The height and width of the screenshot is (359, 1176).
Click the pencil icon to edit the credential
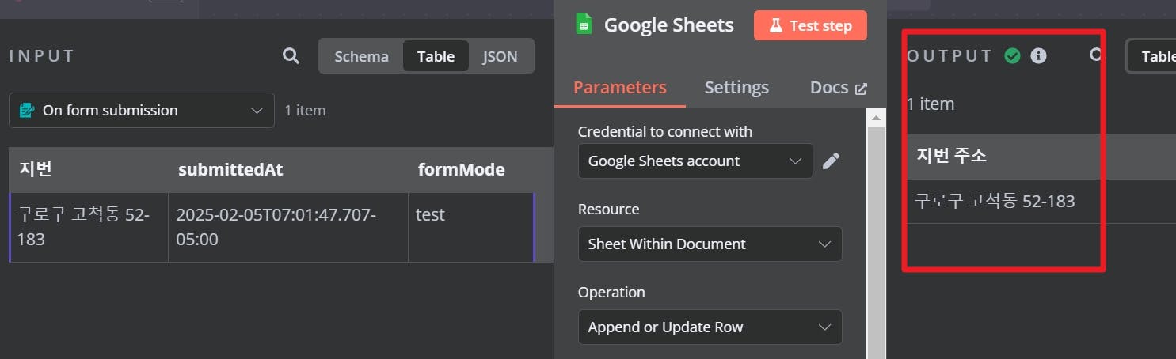pos(831,161)
